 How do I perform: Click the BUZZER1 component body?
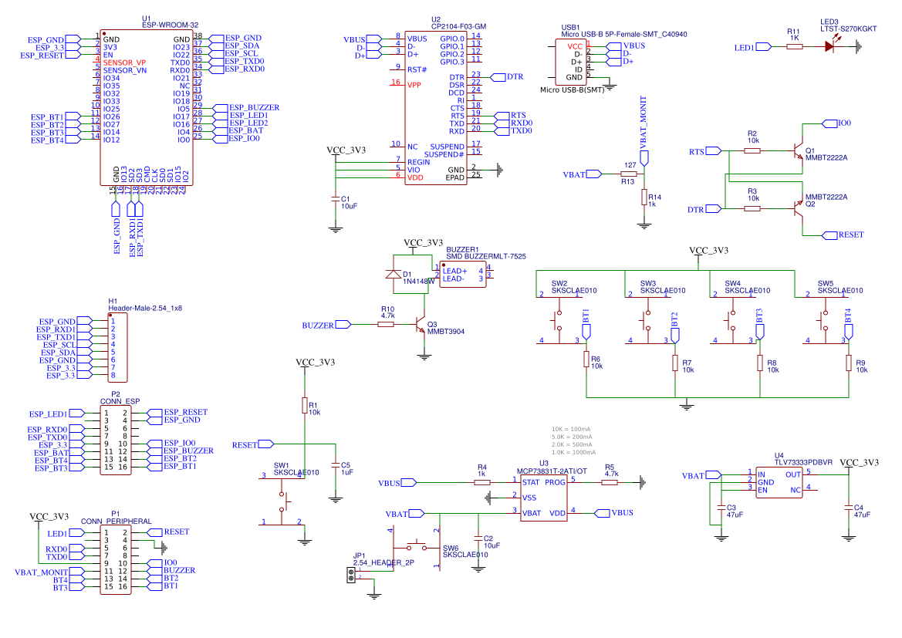[463, 275]
